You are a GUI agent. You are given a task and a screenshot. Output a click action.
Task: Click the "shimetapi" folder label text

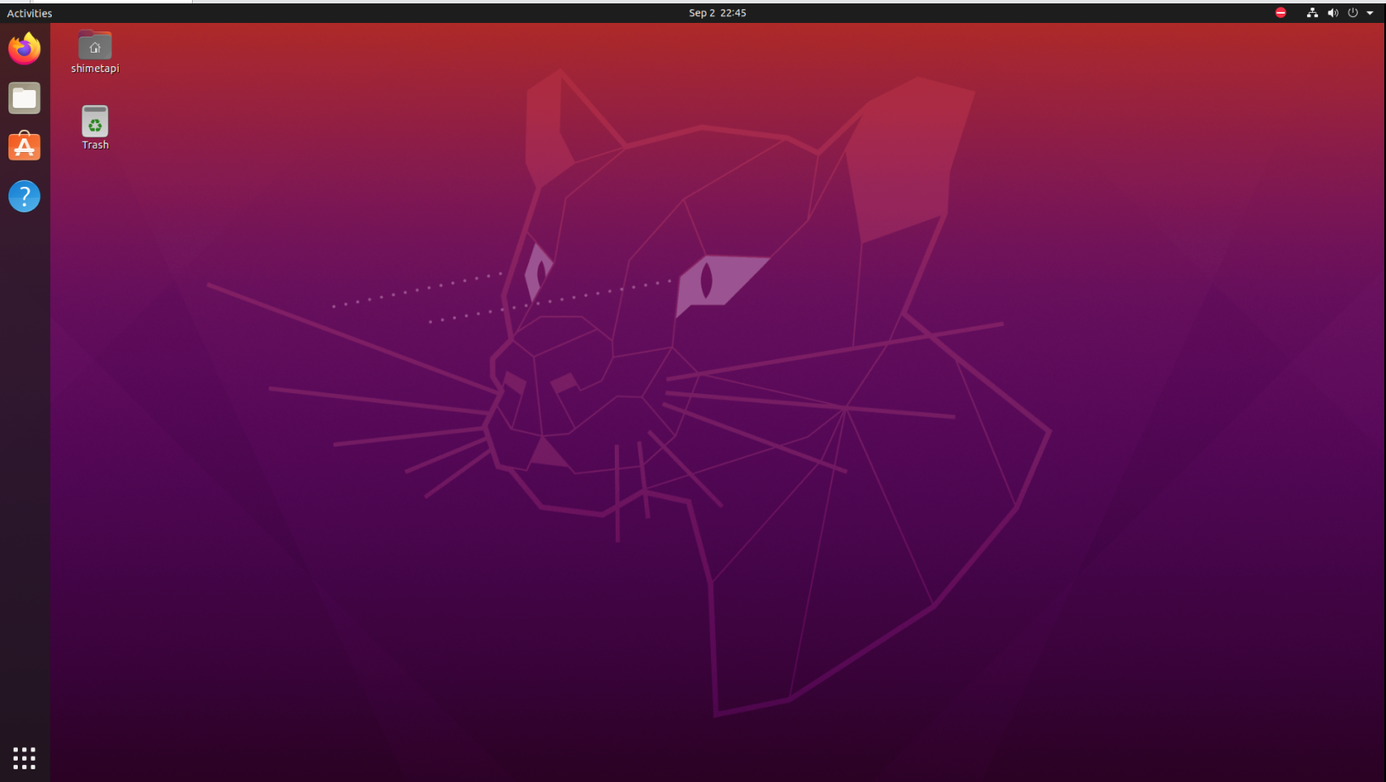click(x=95, y=69)
